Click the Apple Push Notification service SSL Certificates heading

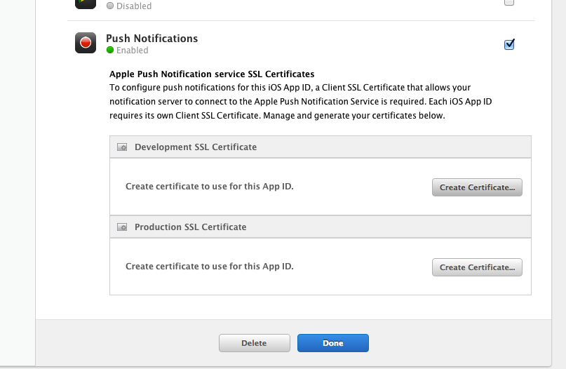click(212, 74)
